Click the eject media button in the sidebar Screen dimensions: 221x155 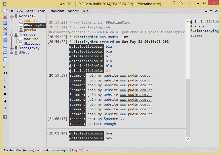coord(5,108)
